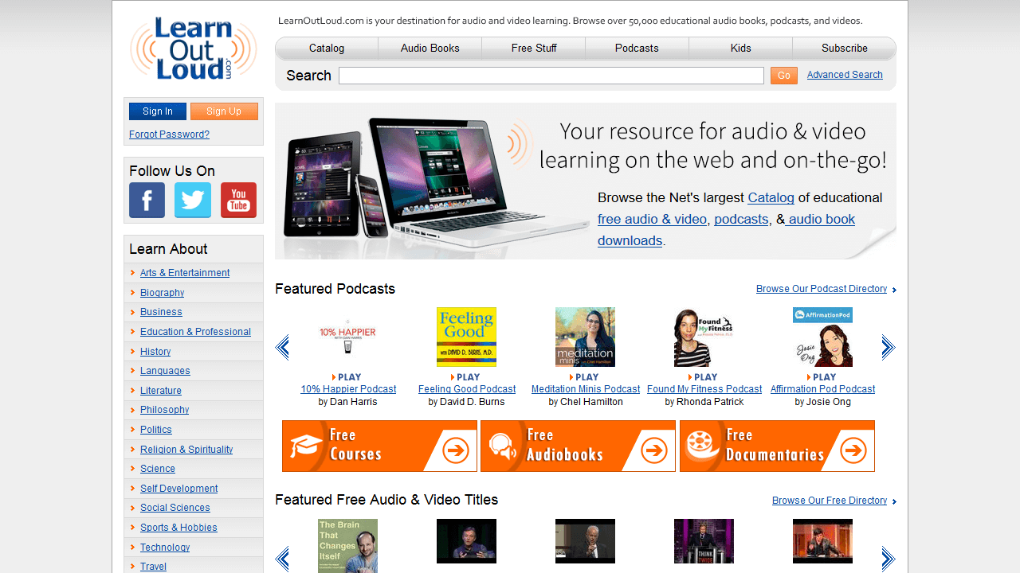Click the orange Go search button
Screen dimensions: 1020x573
(x=784, y=76)
